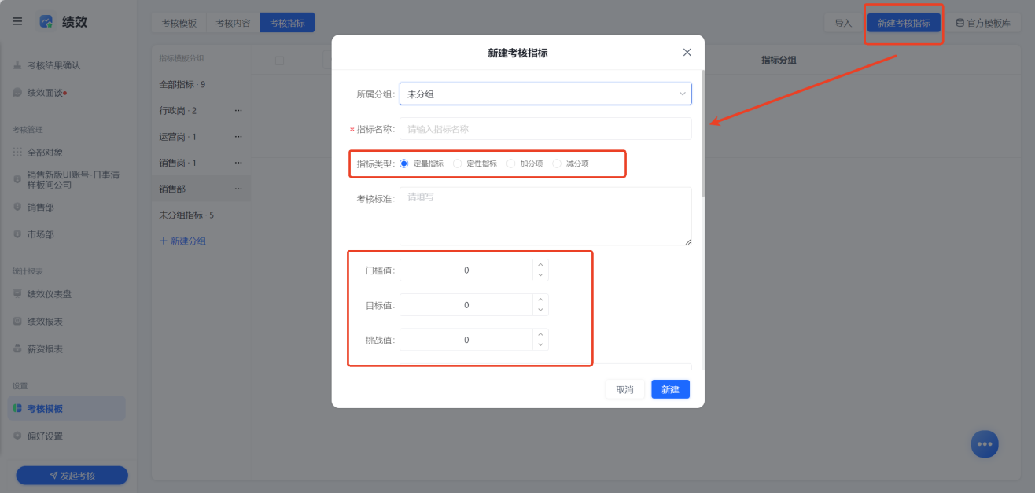Open 薪资报表 in sidebar

[45, 348]
